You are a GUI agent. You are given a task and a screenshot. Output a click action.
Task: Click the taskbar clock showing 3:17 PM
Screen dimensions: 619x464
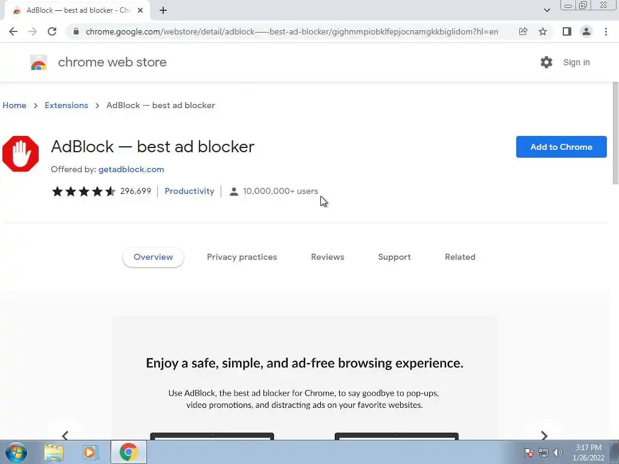(x=588, y=453)
